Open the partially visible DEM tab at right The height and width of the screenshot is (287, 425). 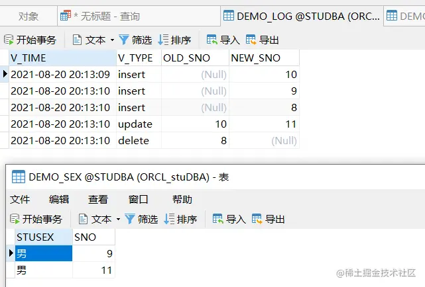tap(404, 17)
